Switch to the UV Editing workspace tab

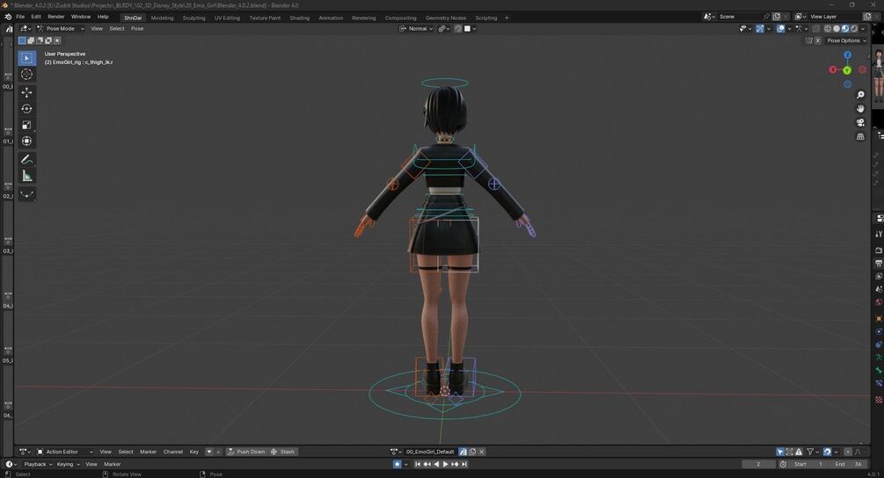coord(227,18)
